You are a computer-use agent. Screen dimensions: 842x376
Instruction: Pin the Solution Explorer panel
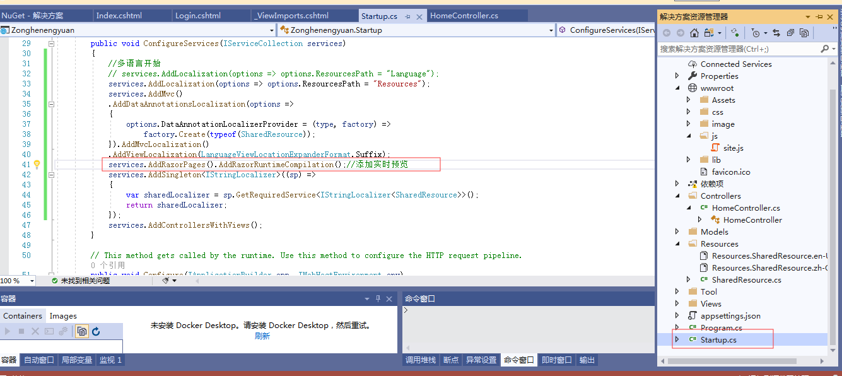(x=819, y=16)
